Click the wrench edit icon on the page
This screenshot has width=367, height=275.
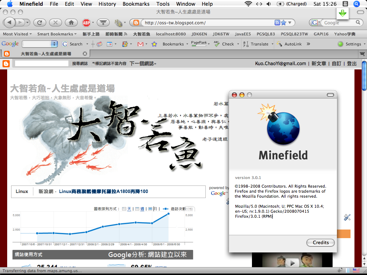click(347, 217)
